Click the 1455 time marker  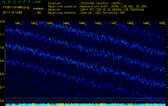(82, 23)
